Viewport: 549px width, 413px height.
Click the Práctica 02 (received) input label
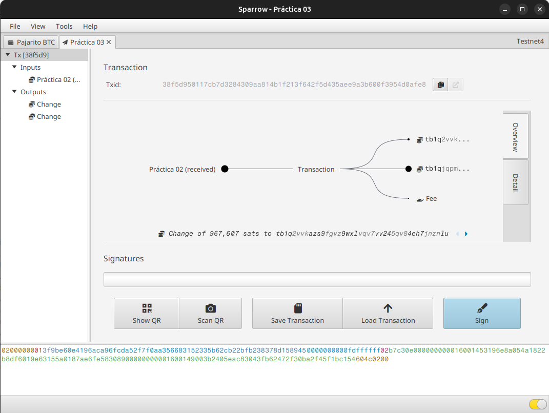[182, 170]
